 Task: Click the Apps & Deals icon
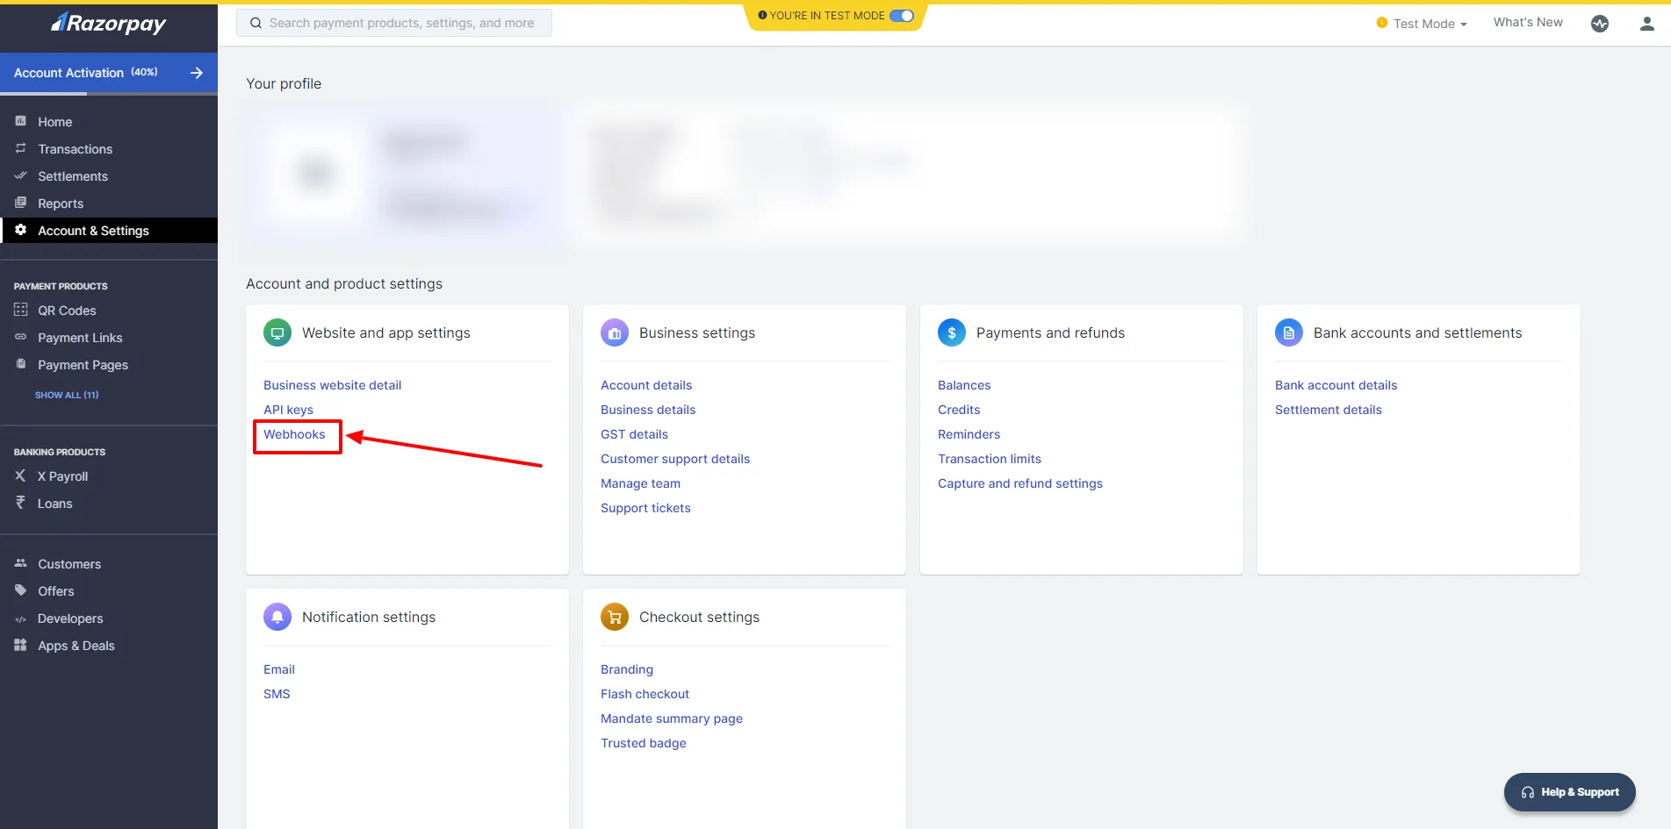[x=21, y=645]
